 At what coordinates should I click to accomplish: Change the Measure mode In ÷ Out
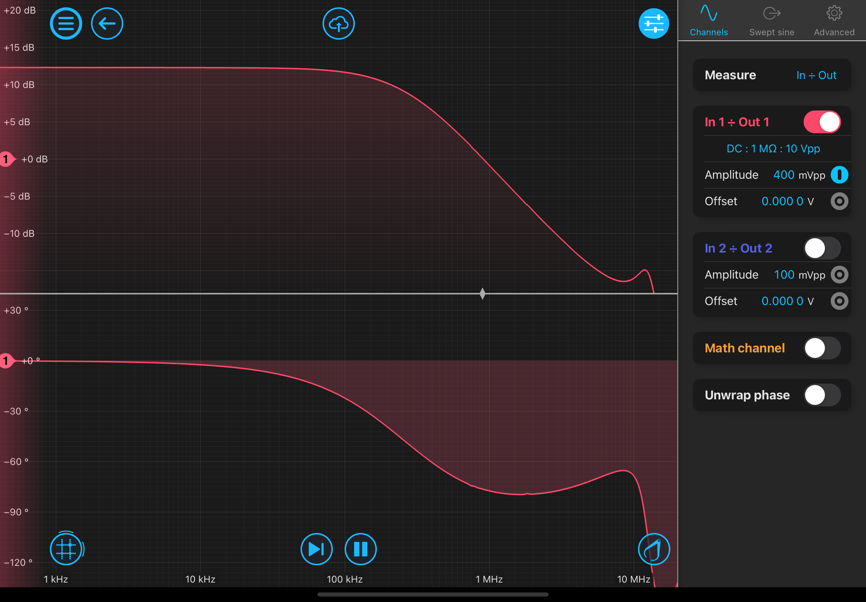pos(816,75)
